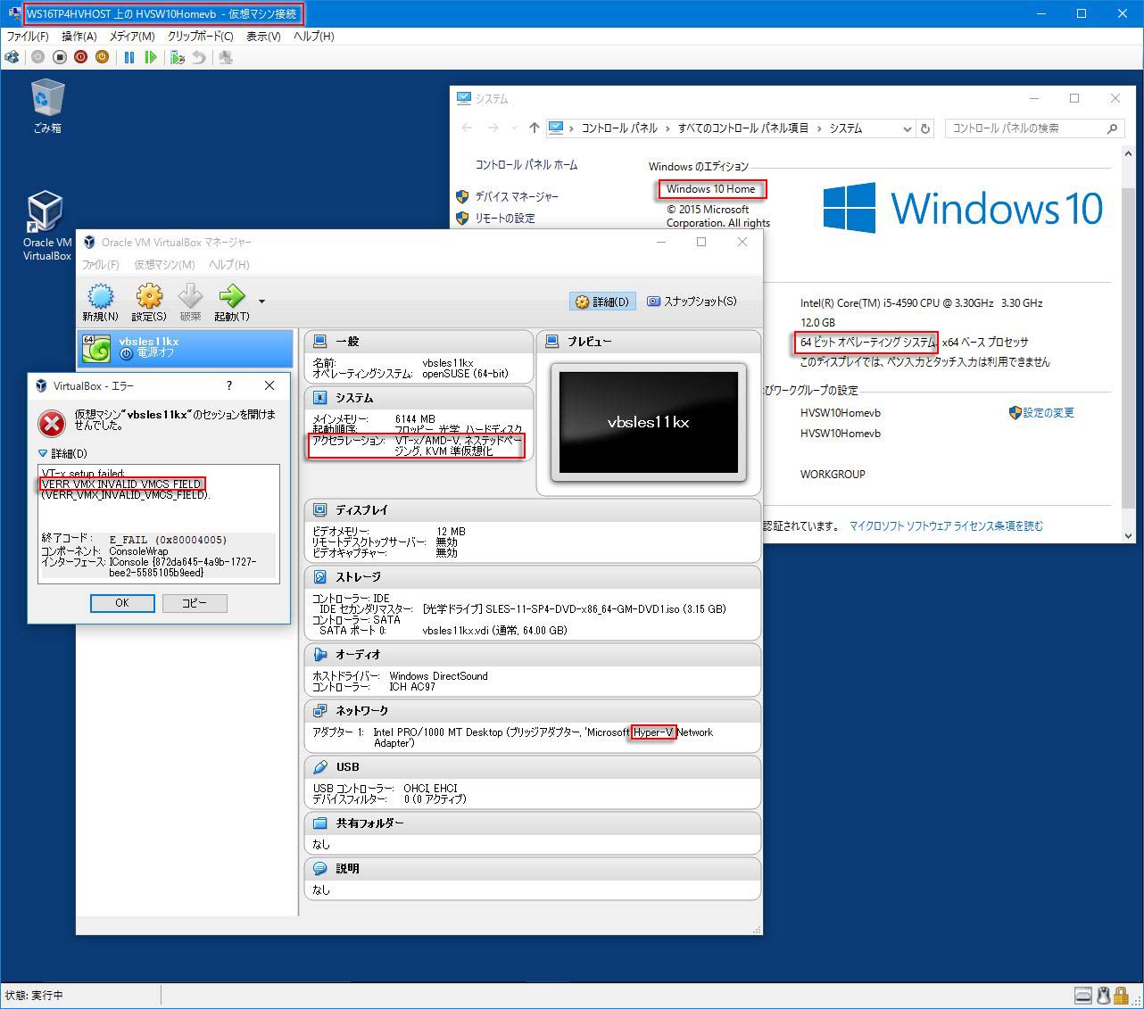Click the 設定(S) gear icon in VirtualBox
The width and height of the screenshot is (1144, 1009).
[149, 302]
